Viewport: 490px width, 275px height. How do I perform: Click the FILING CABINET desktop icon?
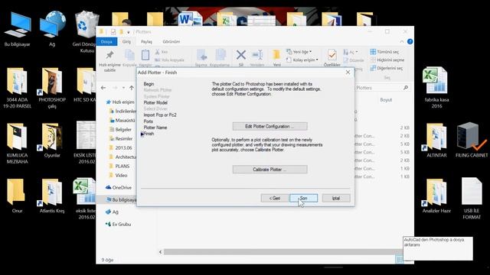click(x=472, y=141)
